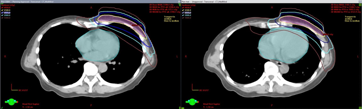
Task: Toggle the 1000.0 isodose in Plan-test view
Action: coord(187,18)
